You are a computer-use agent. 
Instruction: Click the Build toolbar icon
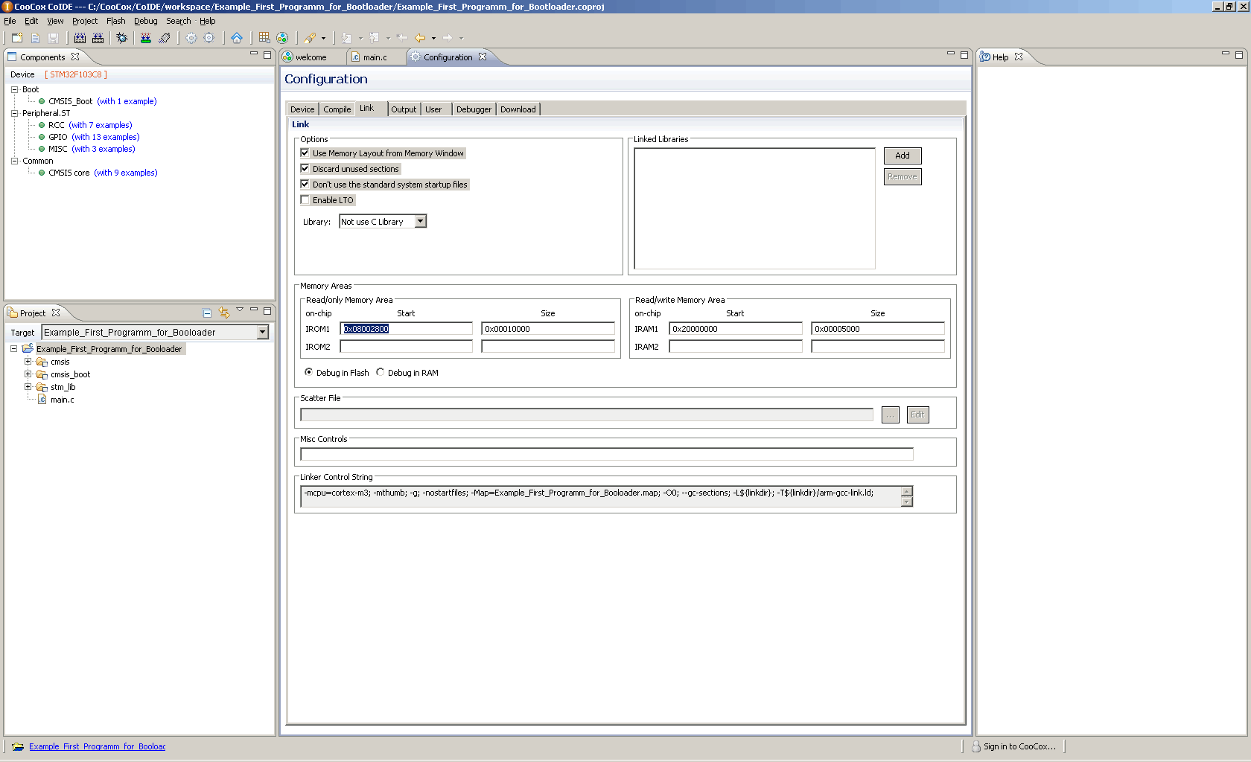(80, 38)
